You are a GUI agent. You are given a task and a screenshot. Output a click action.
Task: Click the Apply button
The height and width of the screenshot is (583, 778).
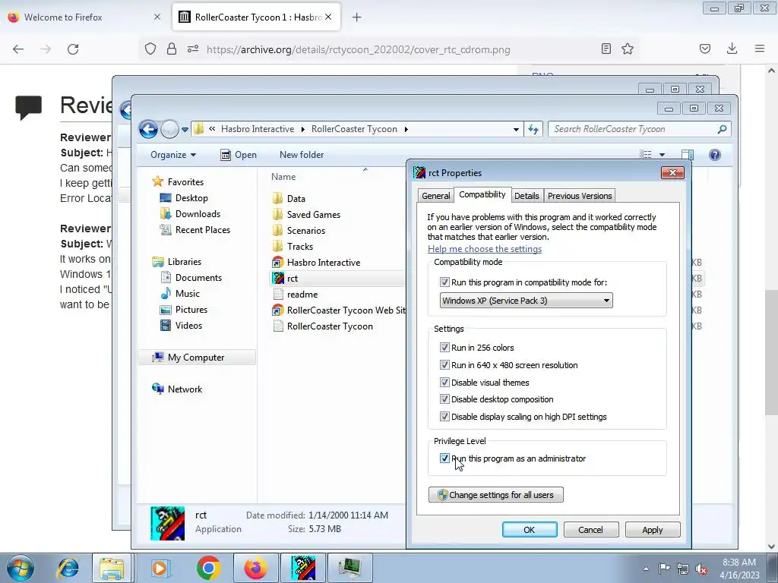[653, 529]
